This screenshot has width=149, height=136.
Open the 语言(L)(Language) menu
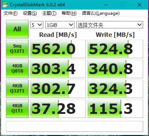point(101,13)
